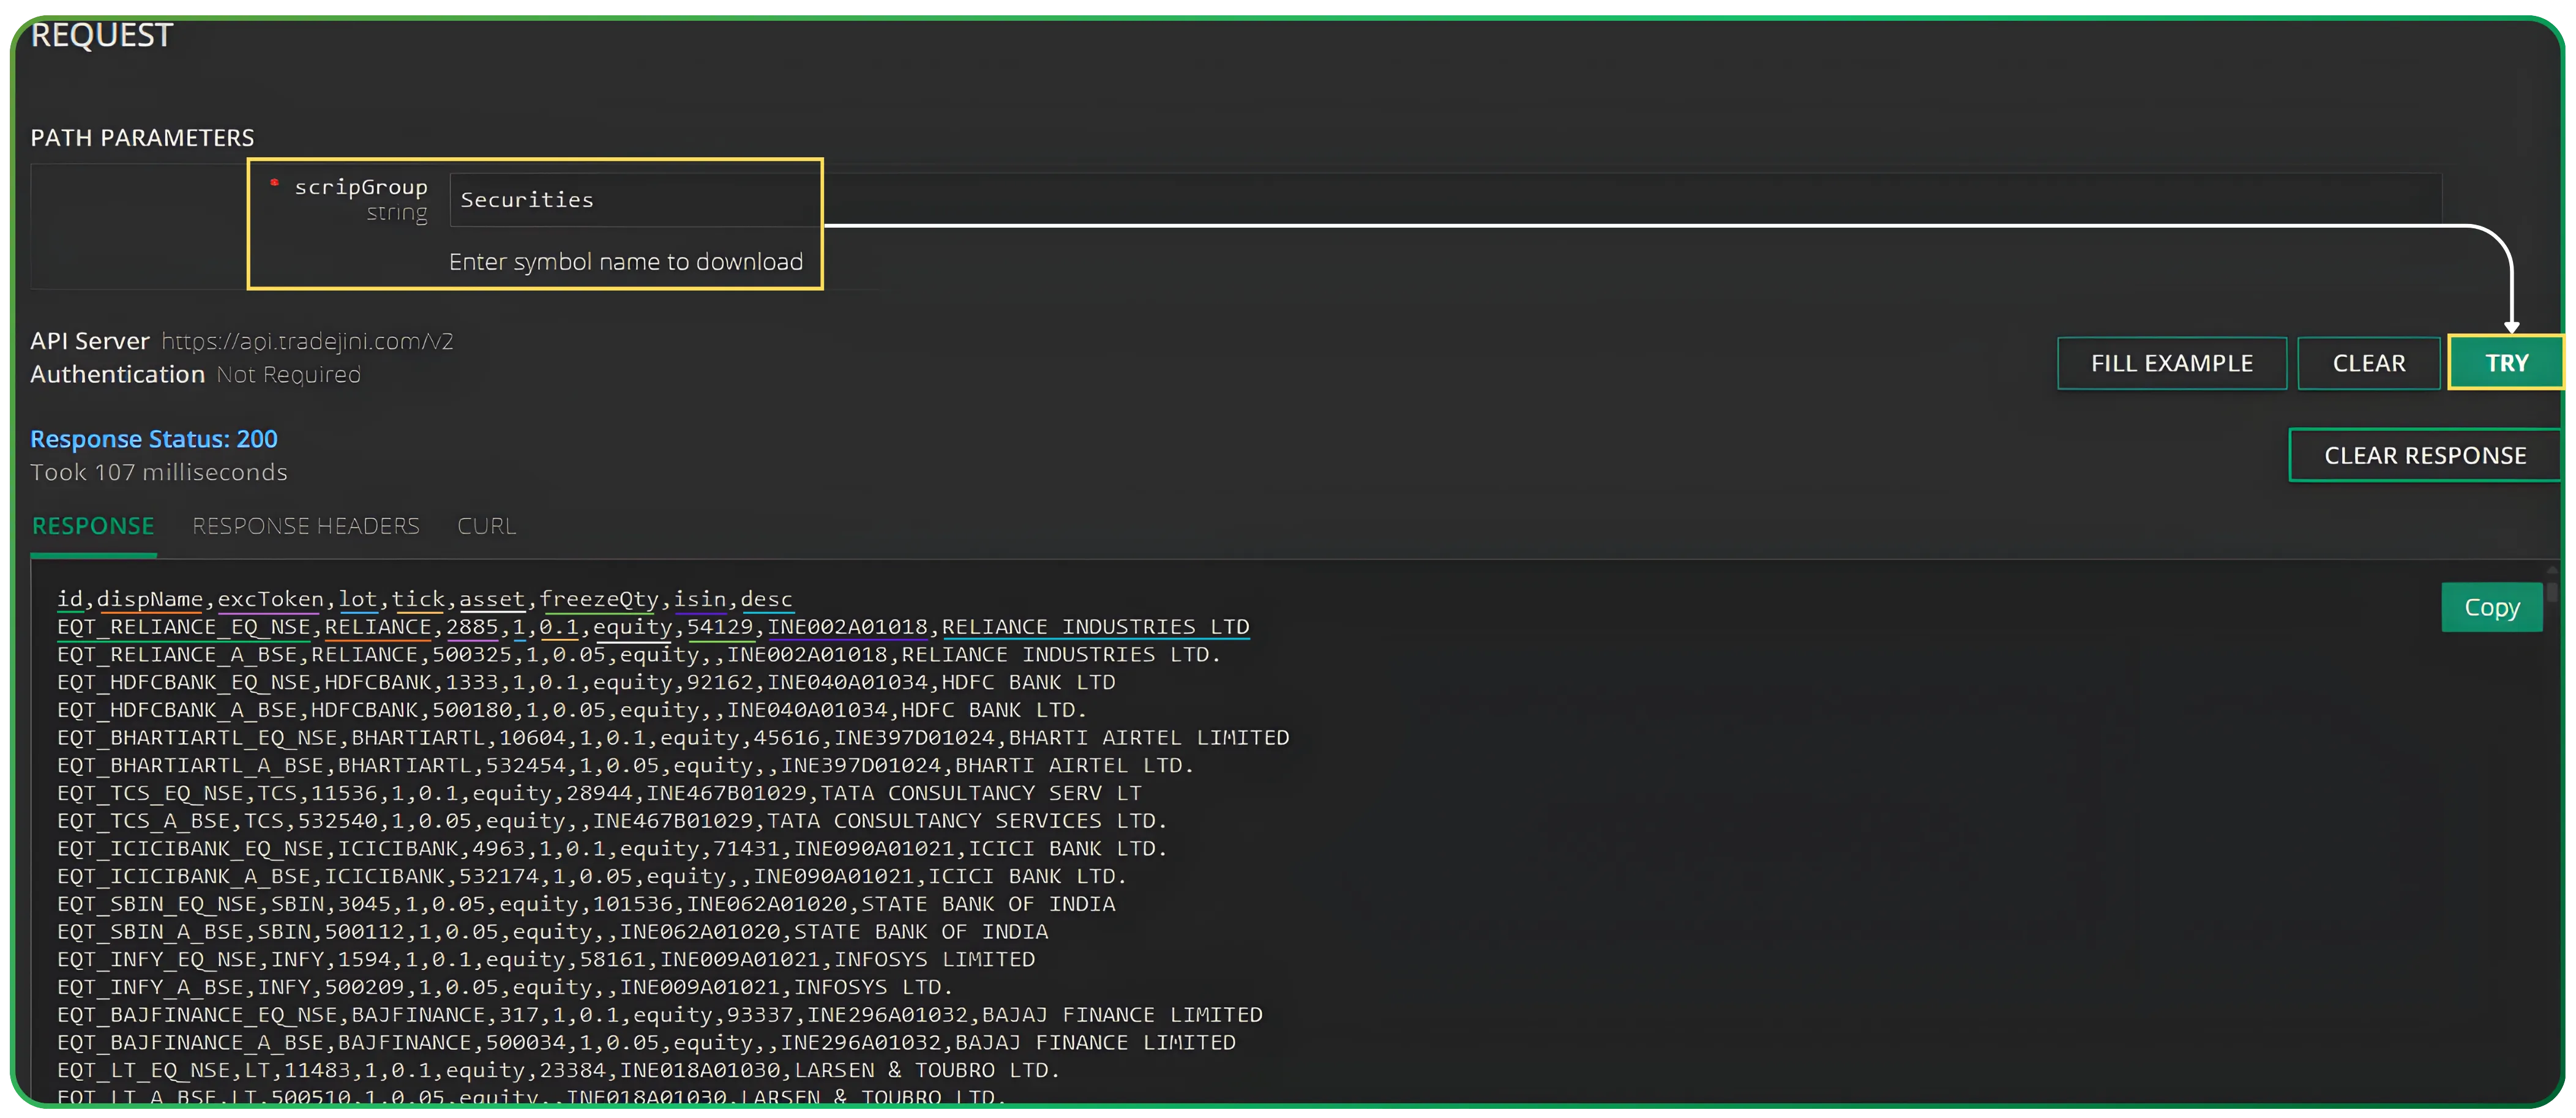Select the excToken column link

pyautogui.click(x=270, y=598)
